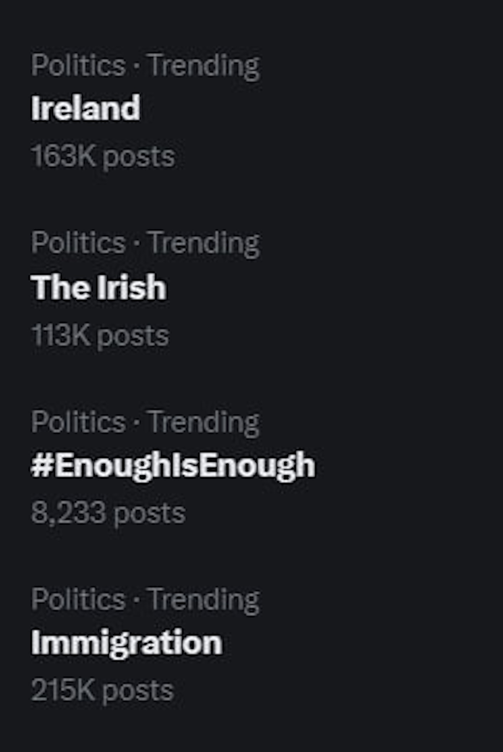Image resolution: width=503 pixels, height=752 pixels.
Task: Click the Politics label above #EnoughIsEnough
Action: (78, 422)
